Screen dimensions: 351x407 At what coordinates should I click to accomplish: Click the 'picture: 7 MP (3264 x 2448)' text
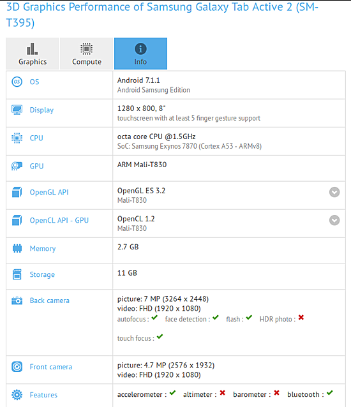point(163,299)
